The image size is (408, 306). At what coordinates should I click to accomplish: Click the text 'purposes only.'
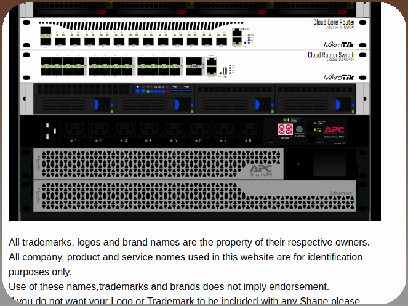tap(40, 272)
